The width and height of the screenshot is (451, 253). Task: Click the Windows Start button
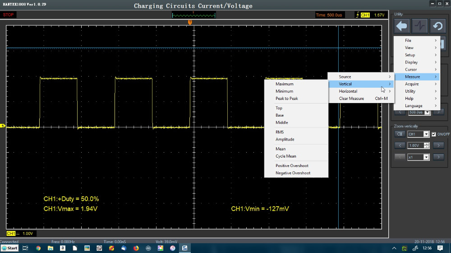pos(9,248)
